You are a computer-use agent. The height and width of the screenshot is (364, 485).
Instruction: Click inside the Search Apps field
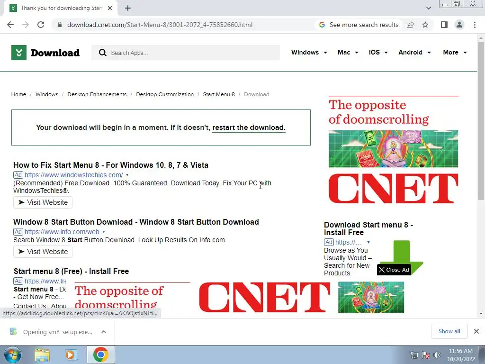point(186,53)
